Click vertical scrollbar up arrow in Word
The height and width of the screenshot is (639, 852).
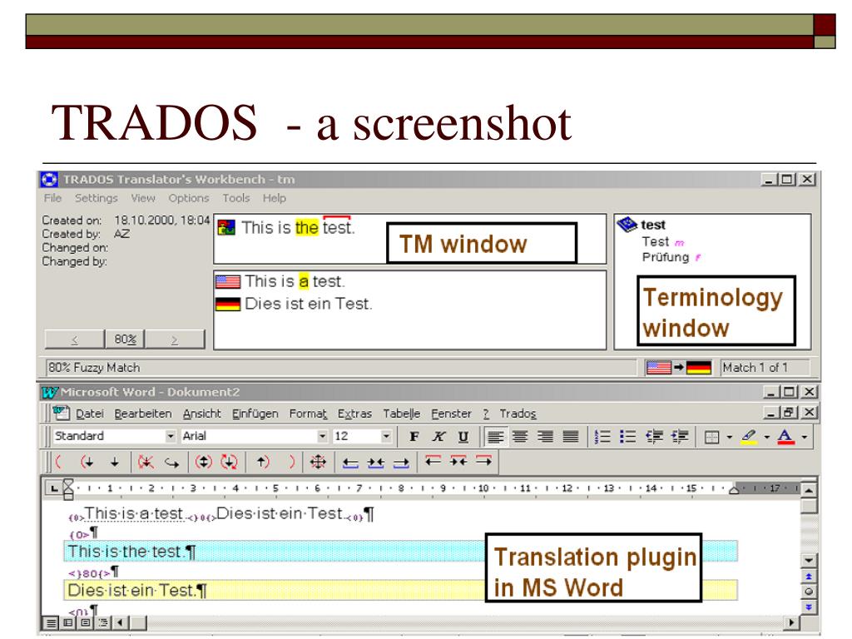click(809, 490)
